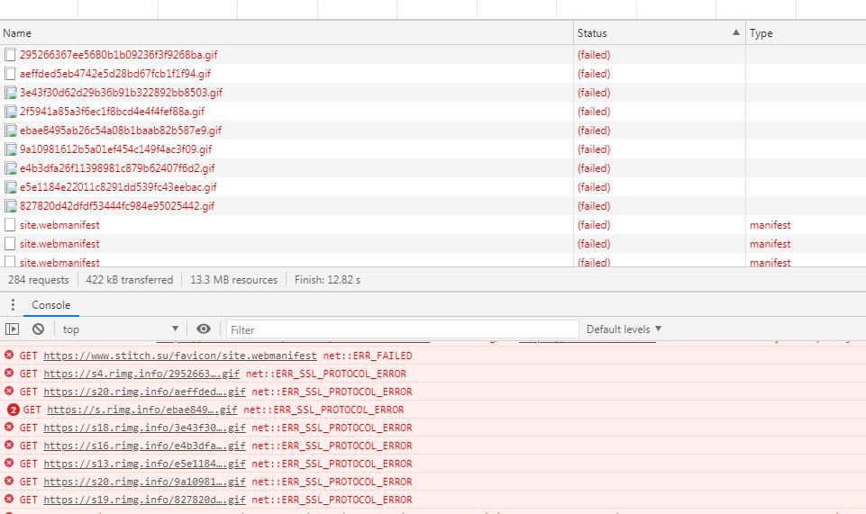The image size is (866, 514).
Task: Open the s4.rimg.info gif URL link
Action: [144, 374]
